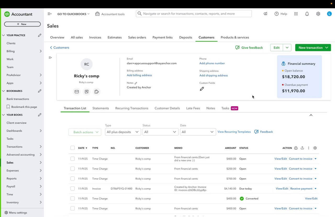Viewport: 335px width, 217px height.
Task: Click the print icon in the transaction table header
Action: point(296,148)
